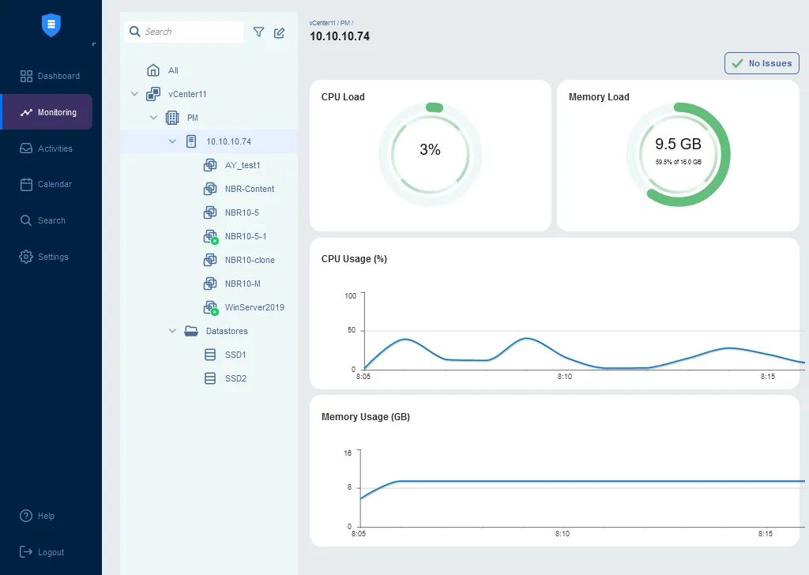
Task: Click the shield logo at top left
Action: tap(51, 25)
